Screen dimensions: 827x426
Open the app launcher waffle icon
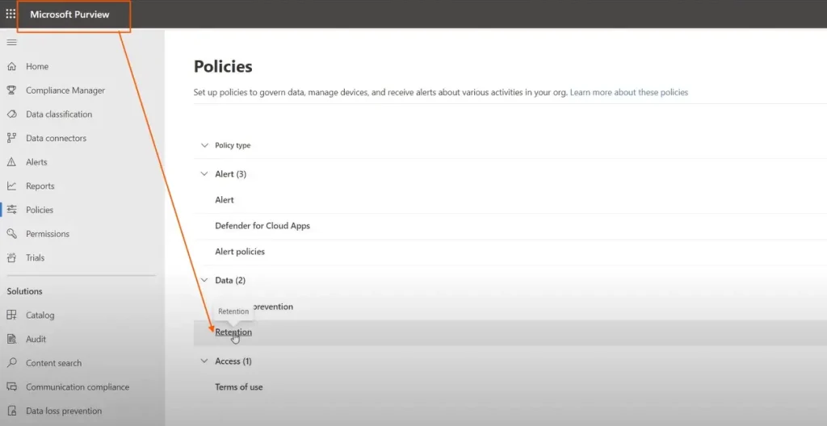(10, 14)
